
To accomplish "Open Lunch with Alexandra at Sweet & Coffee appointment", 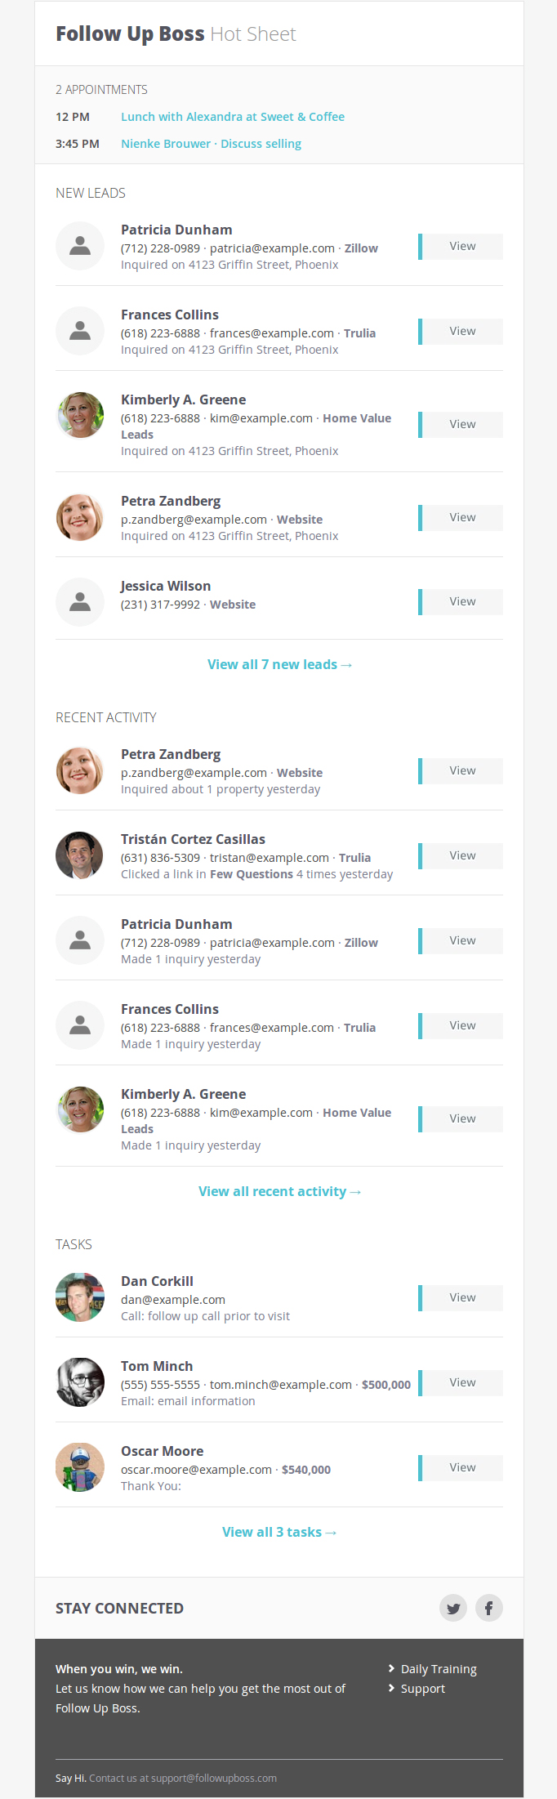I will (233, 117).
